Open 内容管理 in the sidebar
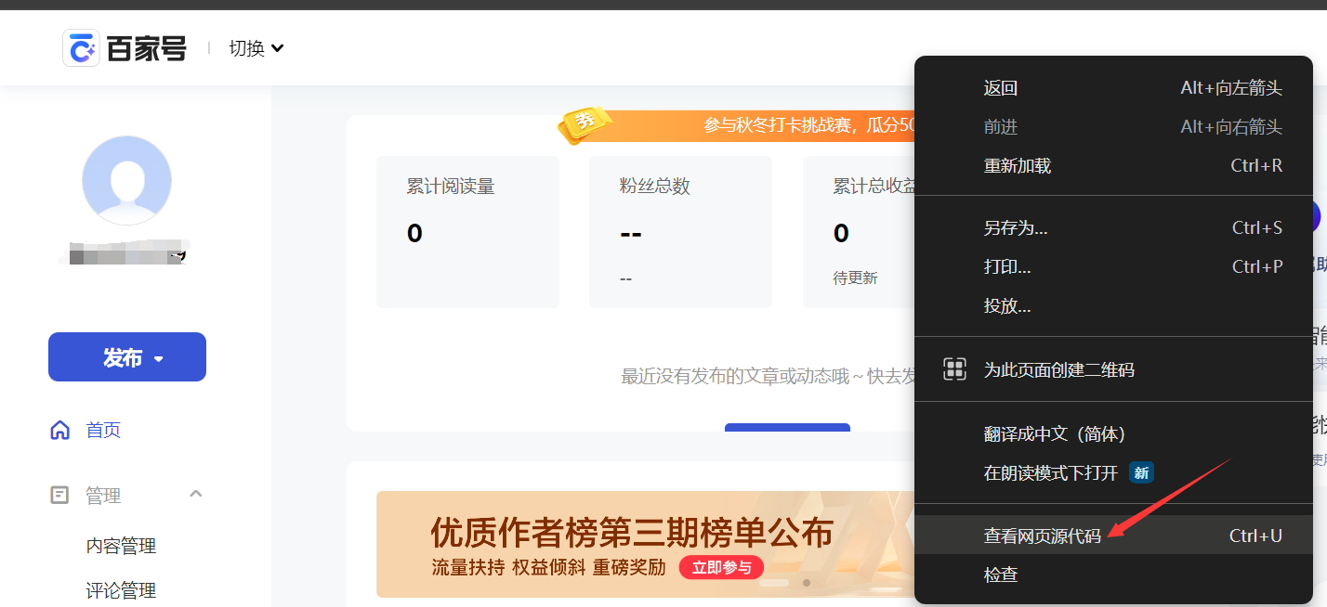 pos(121,546)
